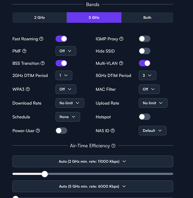Select the 2 GHz band tab
Screen dimensions: 193x198
(39, 17)
